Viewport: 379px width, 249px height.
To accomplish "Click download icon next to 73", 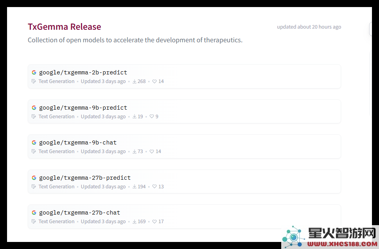I will (135, 152).
